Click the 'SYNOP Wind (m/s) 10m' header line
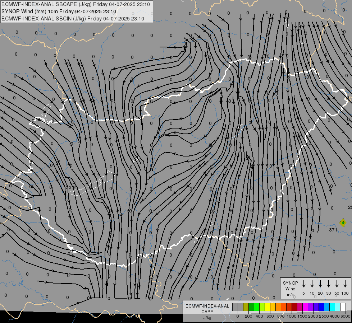This screenshot has height=323, width=352. point(59,11)
